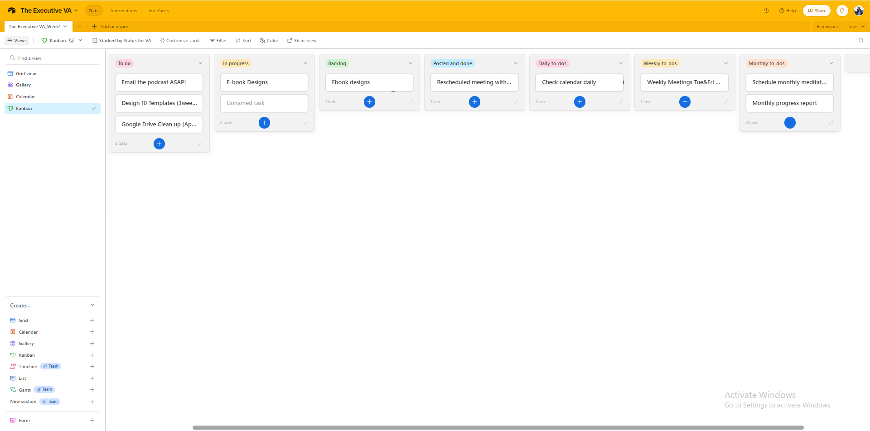The width and height of the screenshot is (870, 431).
Task: Open Daily to-dos stack chevron
Action: (x=621, y=63)
